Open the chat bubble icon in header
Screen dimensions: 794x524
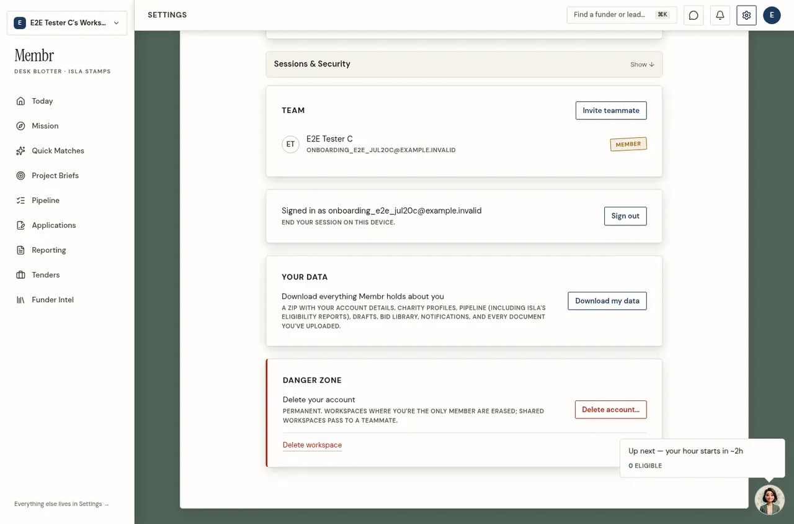point(694,15)
